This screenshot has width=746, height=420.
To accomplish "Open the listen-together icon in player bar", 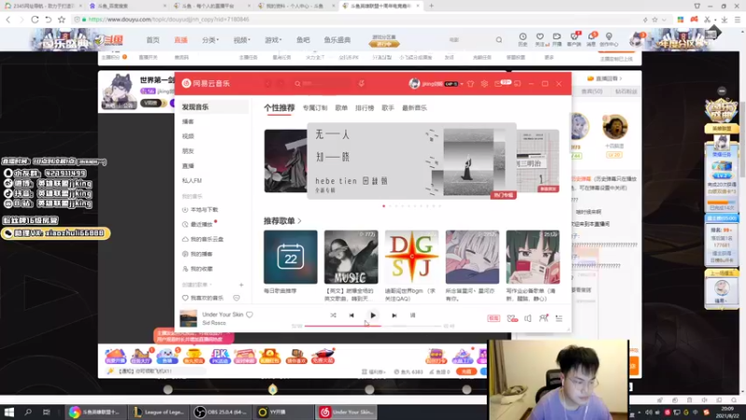I will click(x=544, y=318).
